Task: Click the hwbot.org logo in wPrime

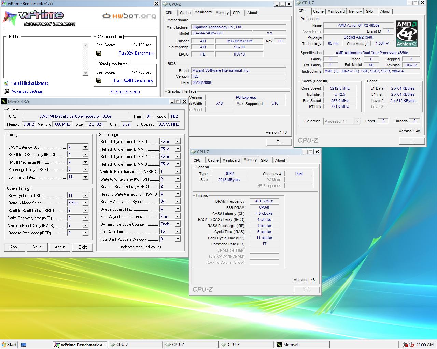Action: point(129,16)
